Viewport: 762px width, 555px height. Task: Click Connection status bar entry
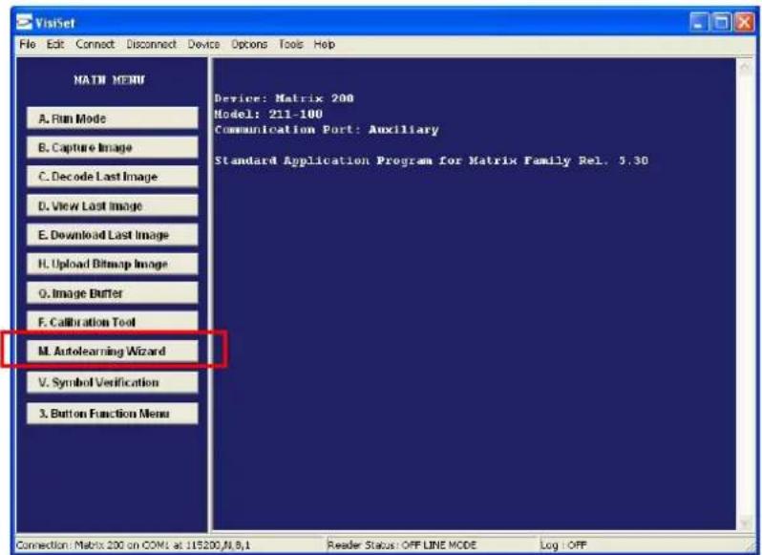pos(133,545)
